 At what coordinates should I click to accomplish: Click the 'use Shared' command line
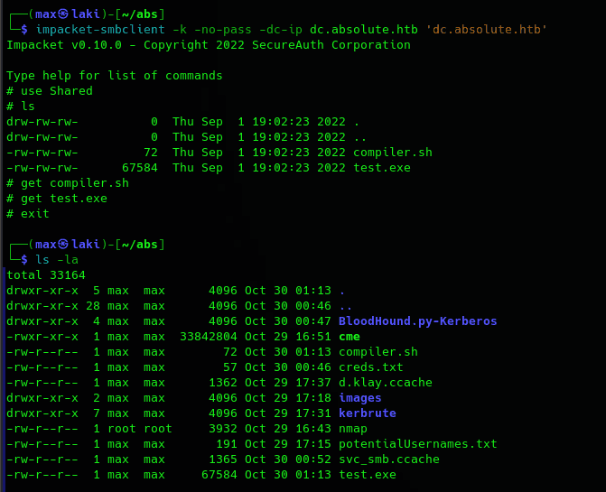(50, 91)
